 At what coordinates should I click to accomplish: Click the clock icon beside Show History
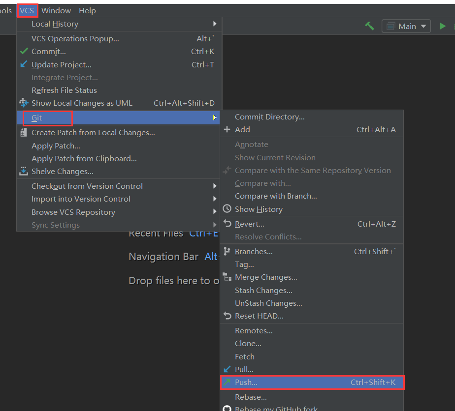tap(227, 208)
